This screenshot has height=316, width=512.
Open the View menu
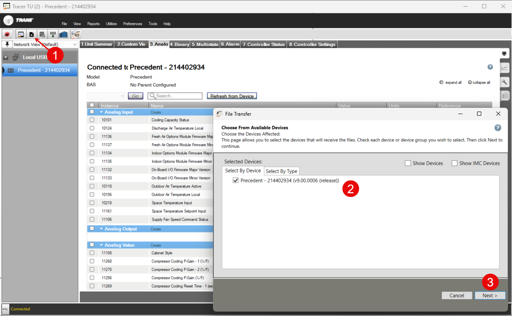pos(77,24)
